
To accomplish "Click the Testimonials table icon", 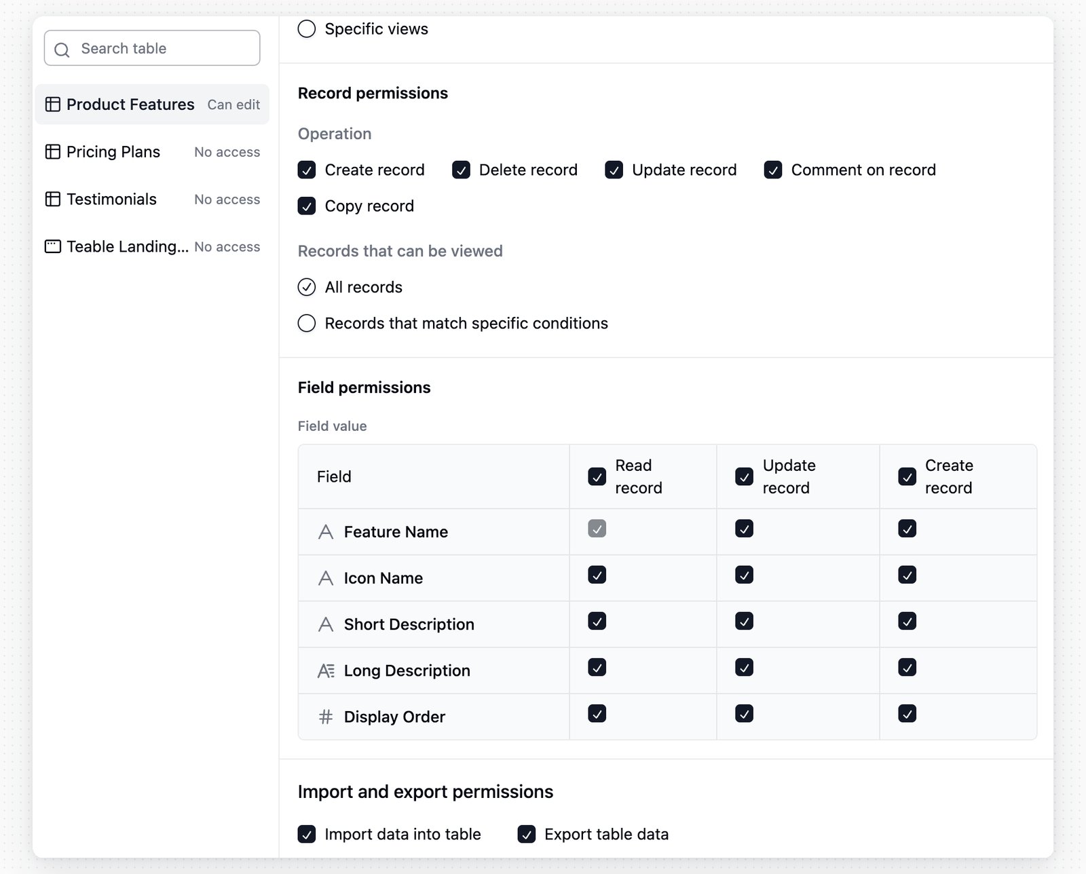I will (x=52, y=199).
